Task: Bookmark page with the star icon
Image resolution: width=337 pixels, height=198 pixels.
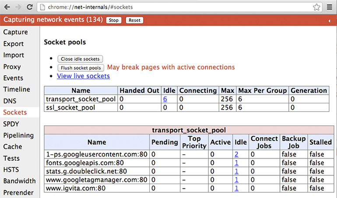Action: click(x=317, y=7)
